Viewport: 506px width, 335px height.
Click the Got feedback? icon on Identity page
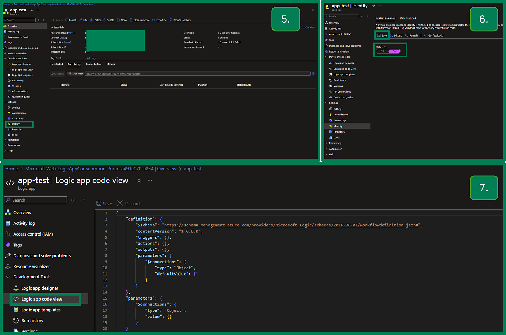point(425,35)
